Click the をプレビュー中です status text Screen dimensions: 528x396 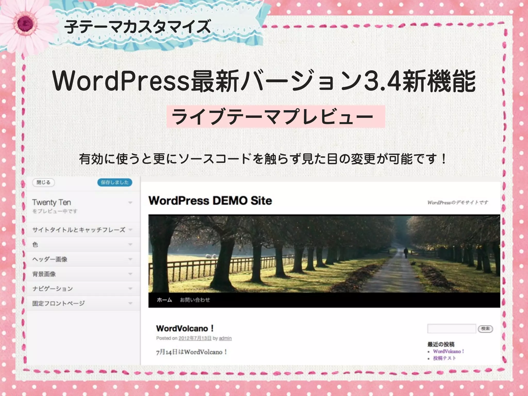pos(55,211)
